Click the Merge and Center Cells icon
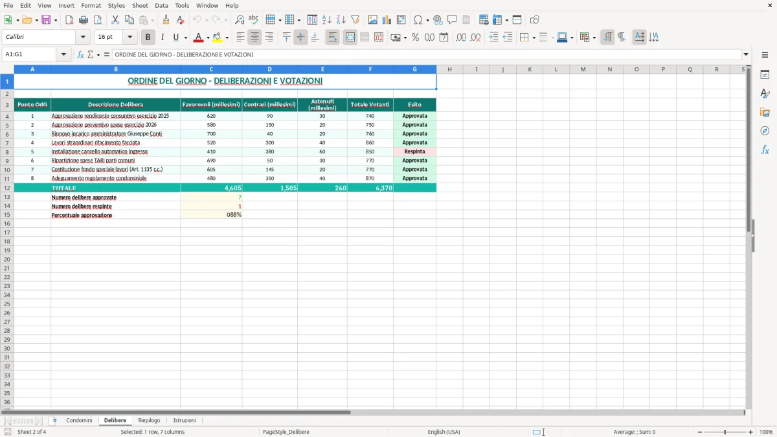The height and width of the screenshot is (437, 777). tap(350, 38)
